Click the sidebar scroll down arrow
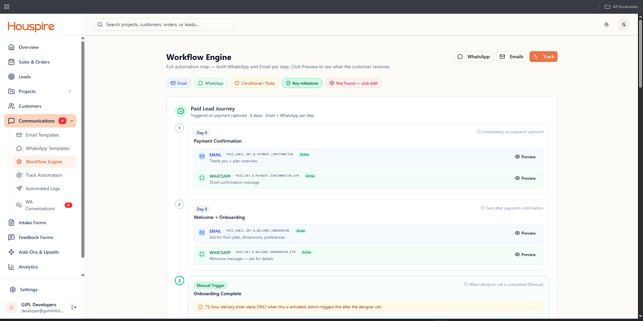The height and width of the screenshot is (321, 643). coord(83,275)
